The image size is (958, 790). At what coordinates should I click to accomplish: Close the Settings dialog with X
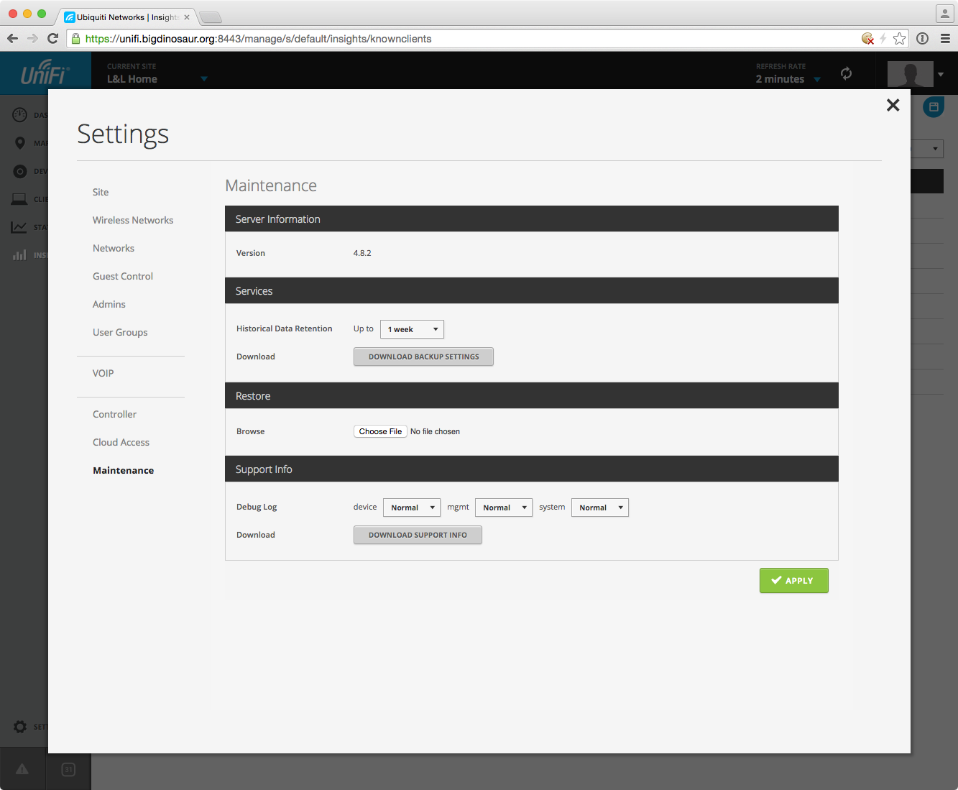(893, 105)
